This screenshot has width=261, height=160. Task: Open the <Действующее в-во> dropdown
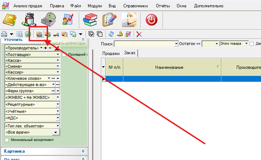(53, 85)
